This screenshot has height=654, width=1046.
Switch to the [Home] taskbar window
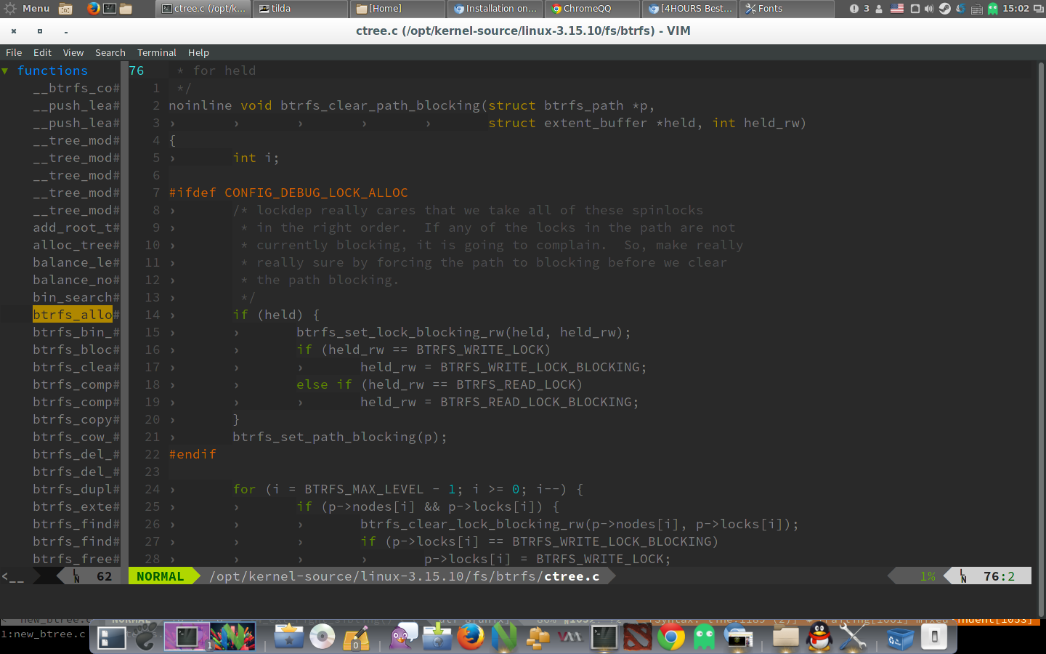[x=398, y=9]
